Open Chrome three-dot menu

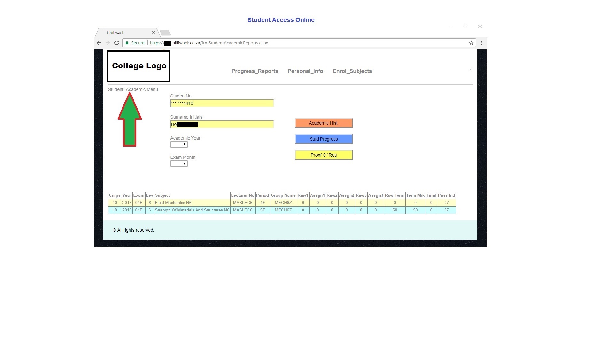point(482,43)
